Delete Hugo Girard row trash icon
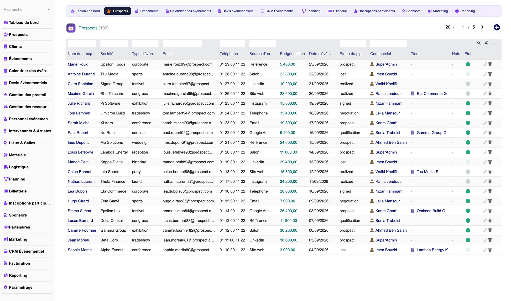 point(490,201)
